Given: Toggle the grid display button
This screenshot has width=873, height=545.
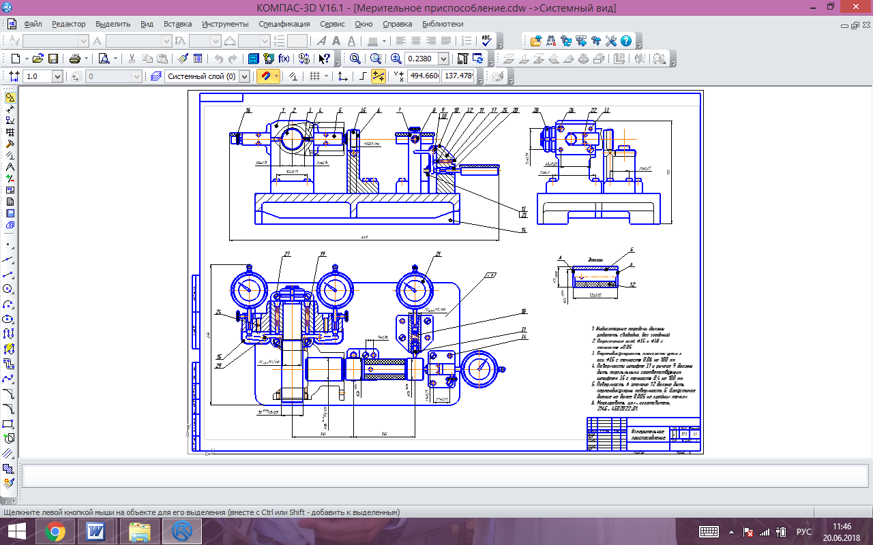Looking at the screenshot, I should pos(314,76).
